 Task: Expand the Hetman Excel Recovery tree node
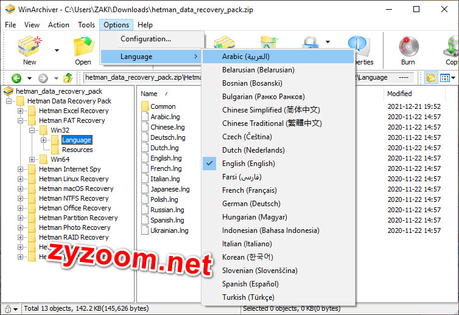20,111
